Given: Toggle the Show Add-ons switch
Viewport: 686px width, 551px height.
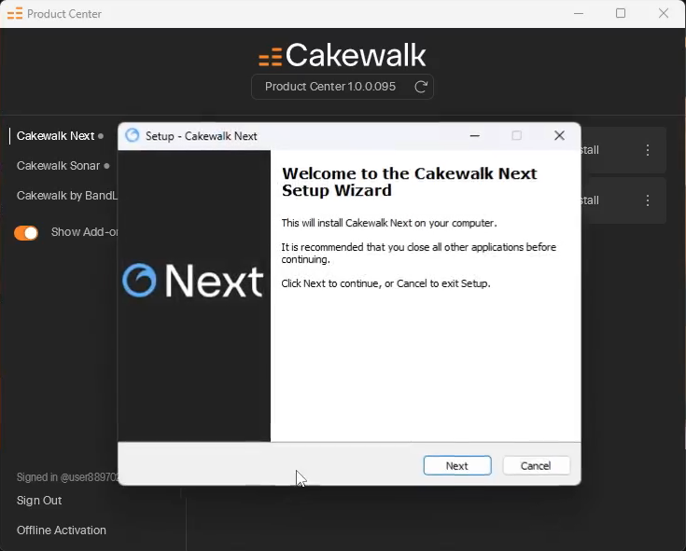Looking at the screenshot, I should tap(26, 232).
